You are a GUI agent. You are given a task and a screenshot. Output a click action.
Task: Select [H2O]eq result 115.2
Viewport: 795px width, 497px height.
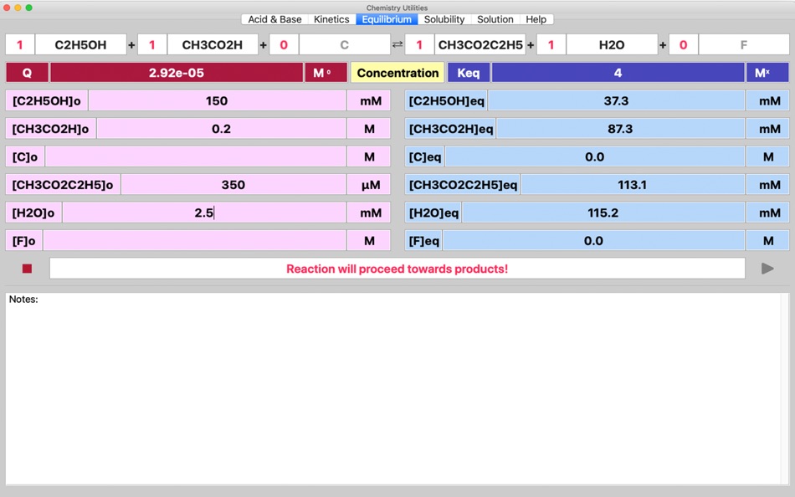tap(603, 213)
